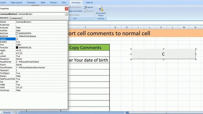Select column N header
203x114 pixels.
(x=195, y=27)
